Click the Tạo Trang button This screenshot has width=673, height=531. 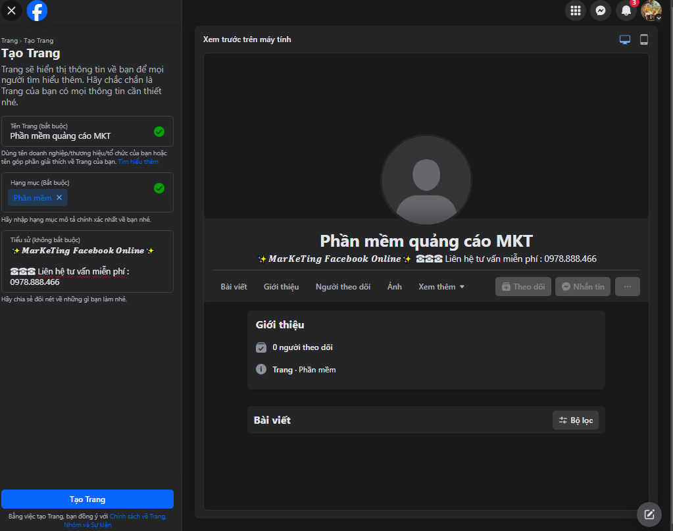point(87,499)
